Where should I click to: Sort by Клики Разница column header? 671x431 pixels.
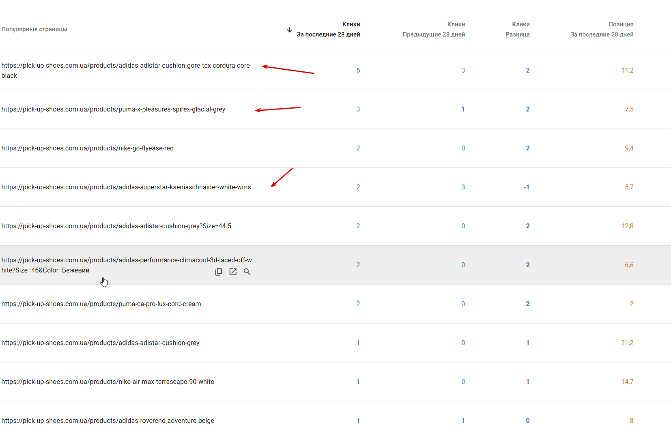point(517,30)
